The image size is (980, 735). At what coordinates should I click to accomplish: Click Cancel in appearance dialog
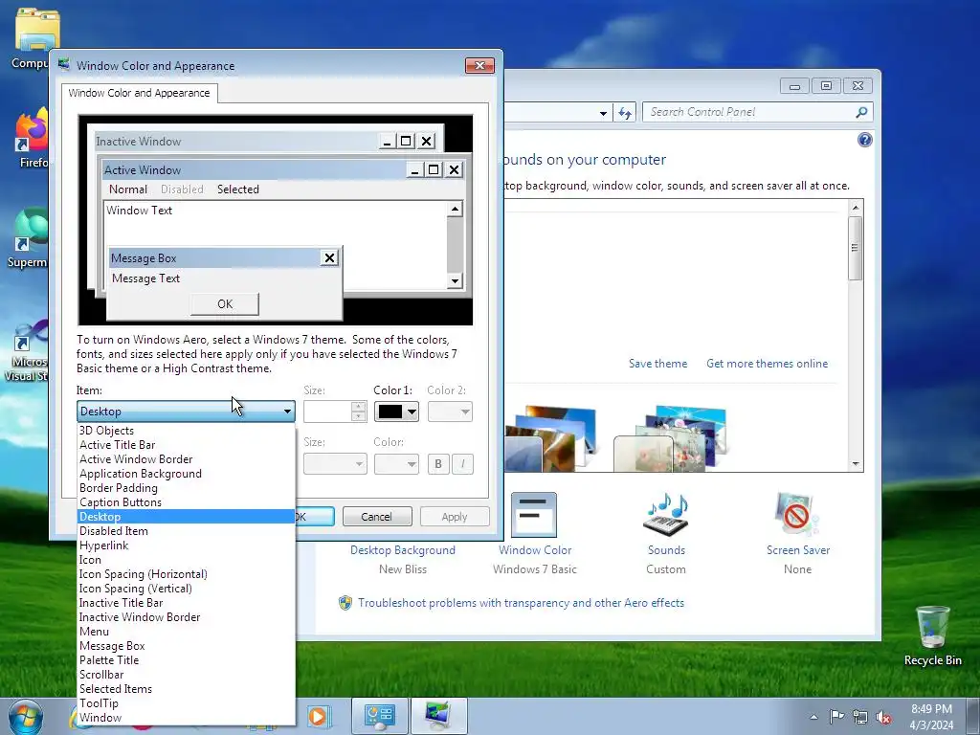[x=377, y=517]
